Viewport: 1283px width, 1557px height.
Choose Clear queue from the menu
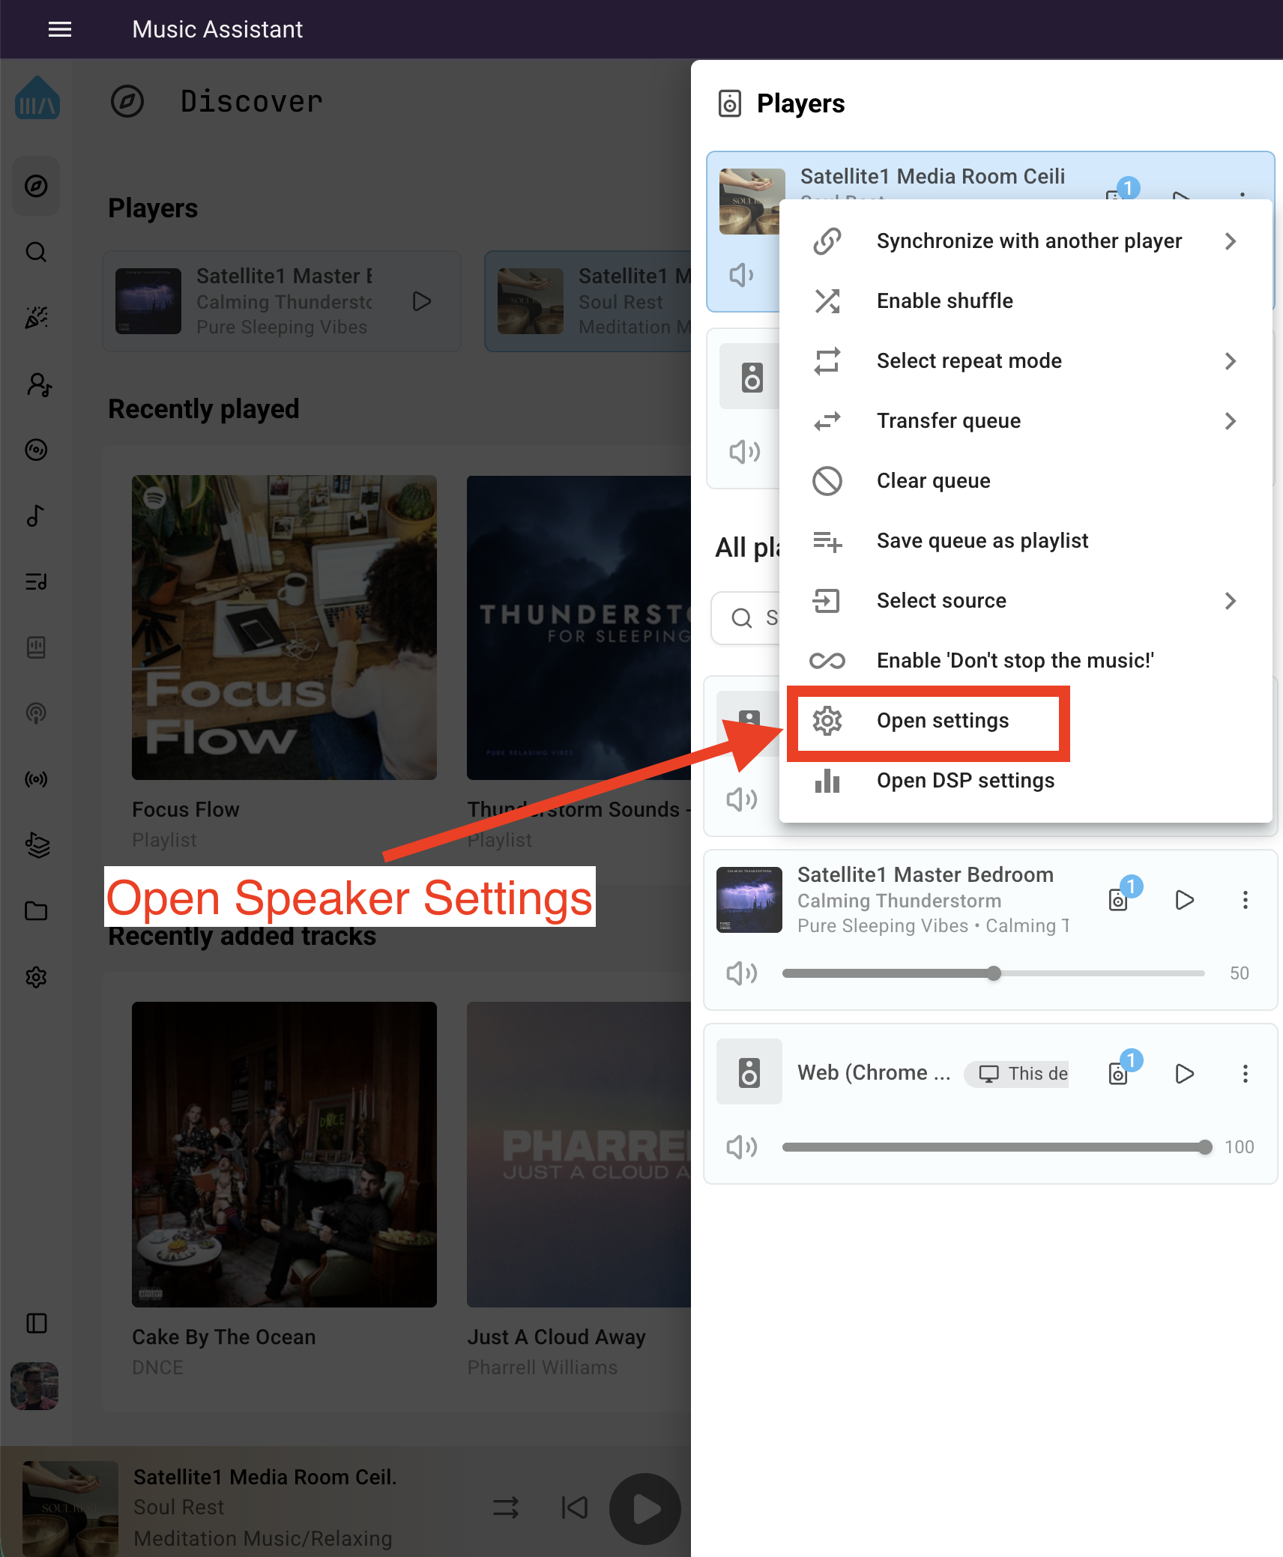[1025, 481]
